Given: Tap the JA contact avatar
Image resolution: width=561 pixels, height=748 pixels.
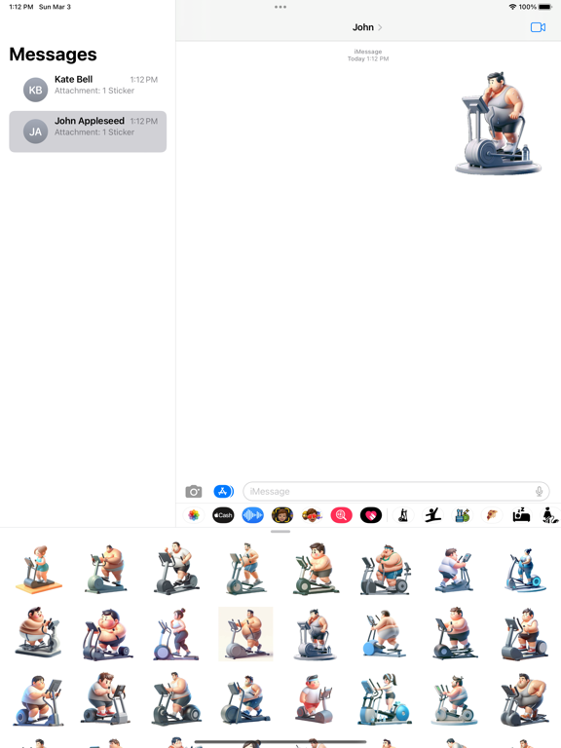Looking at the screenshot, I should 36,131.
